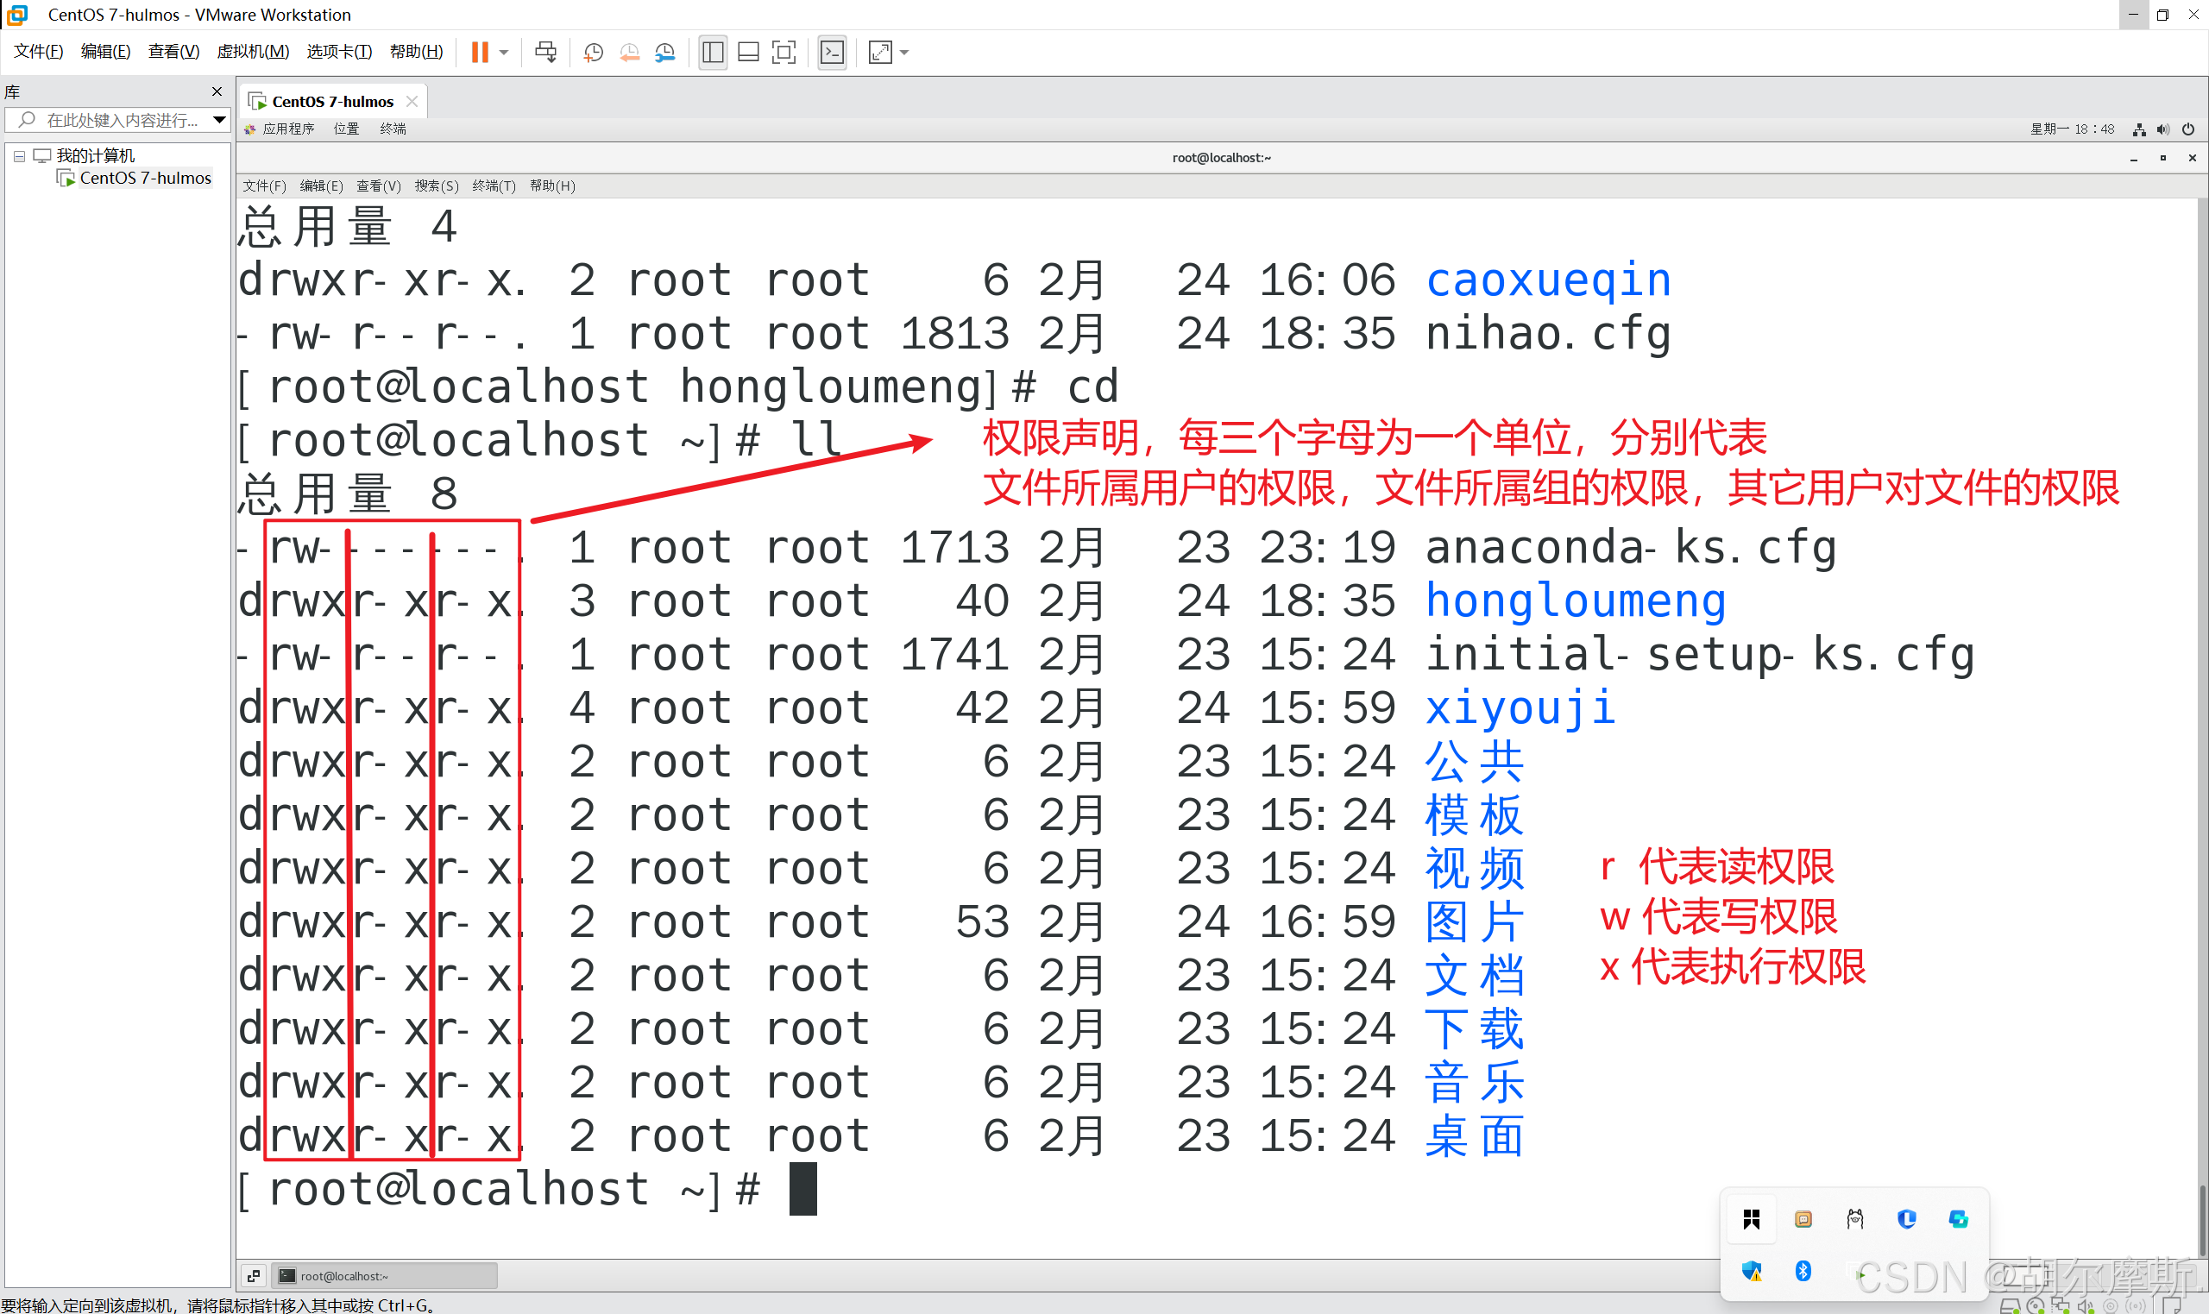Open the snapshot manager icon
The image size is (2209, 1314).
(x=665, y=53)
